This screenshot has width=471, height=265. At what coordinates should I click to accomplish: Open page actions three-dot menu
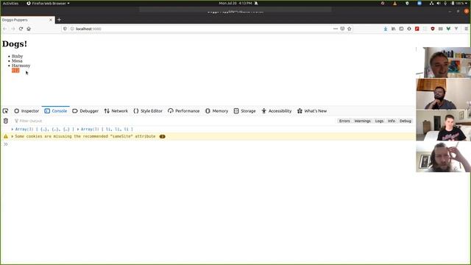[336, 29]
